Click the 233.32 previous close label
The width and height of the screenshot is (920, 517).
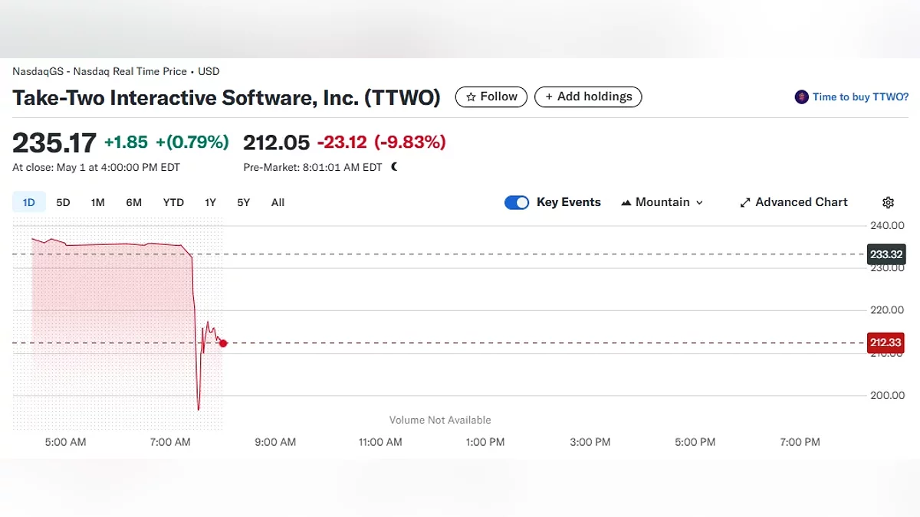[x=886, y=254]
